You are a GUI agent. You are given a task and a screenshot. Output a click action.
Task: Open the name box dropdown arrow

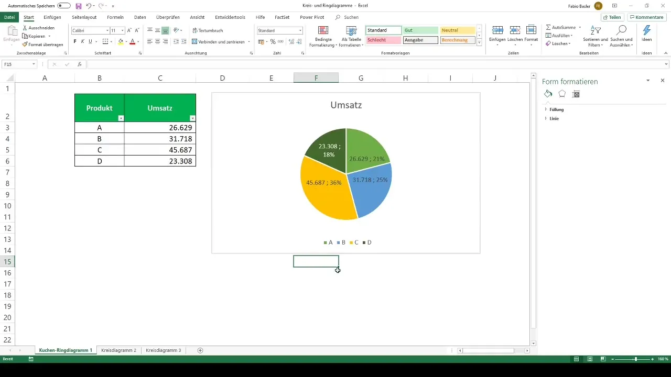click(x=34, y=64)
